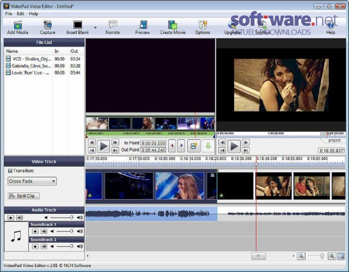Click the playhead marker on timeline ruler
Viewport: 349px width, 272px height.
(x=256, y=164)
